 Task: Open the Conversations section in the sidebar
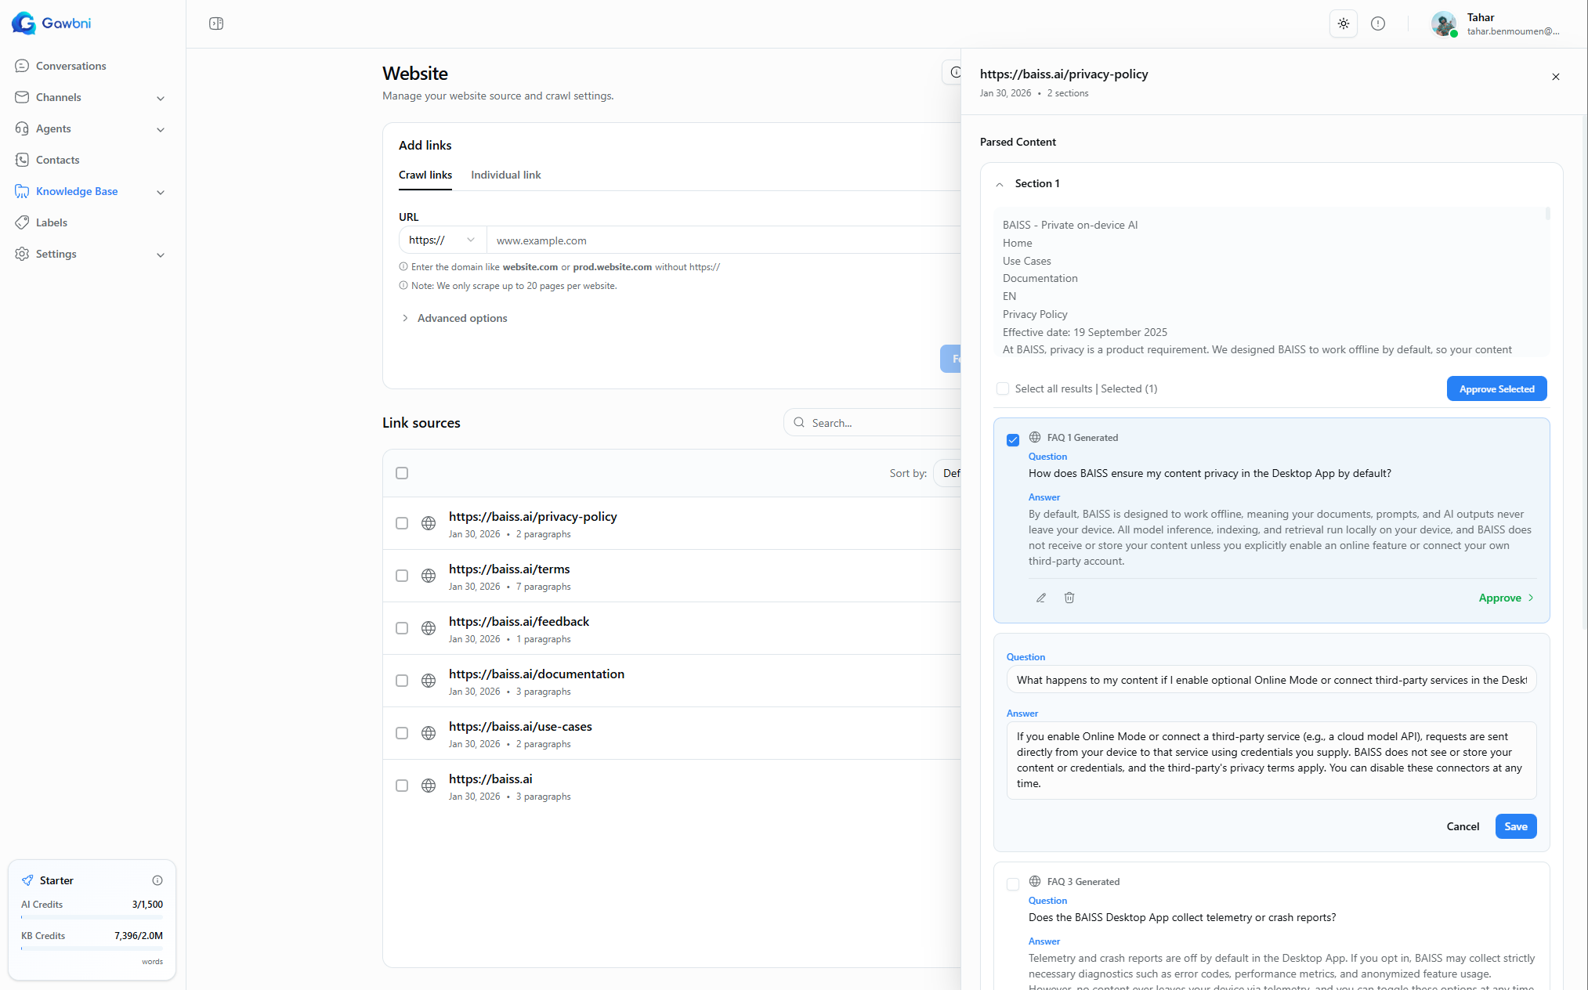(24, 66)
